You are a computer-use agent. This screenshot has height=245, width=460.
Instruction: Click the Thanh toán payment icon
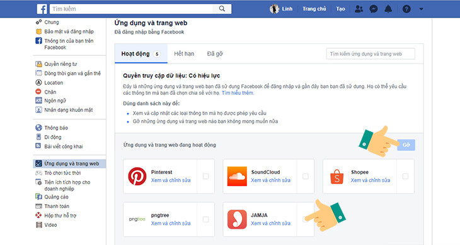(38, 206)
